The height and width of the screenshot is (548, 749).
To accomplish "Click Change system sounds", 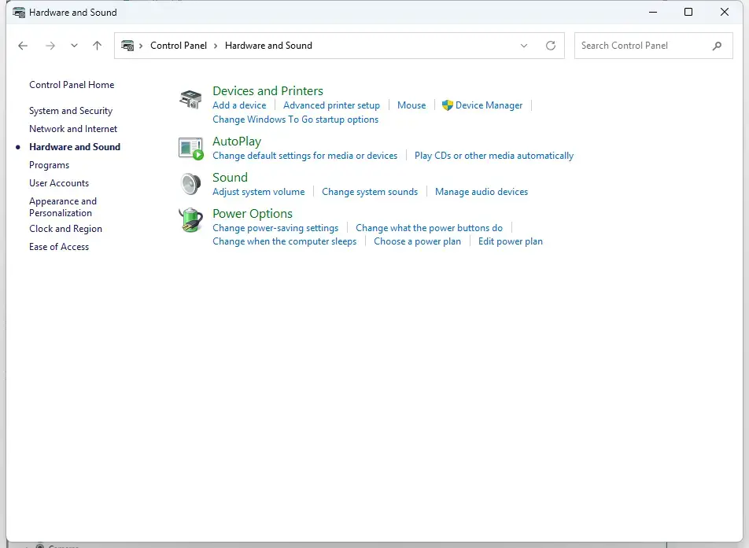I will pyautogui.click(x=370, y=192).
